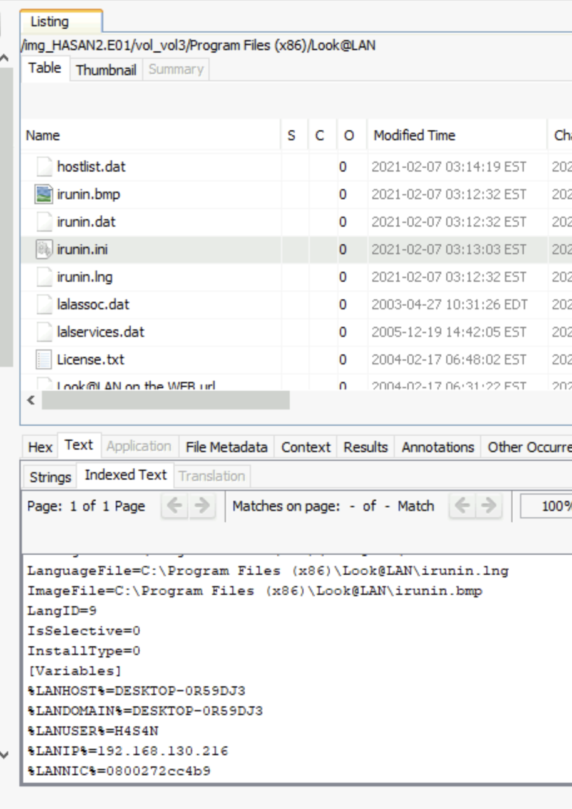Open the Context tab
Screen dimensions: 572x809
[x=305, y=447]
